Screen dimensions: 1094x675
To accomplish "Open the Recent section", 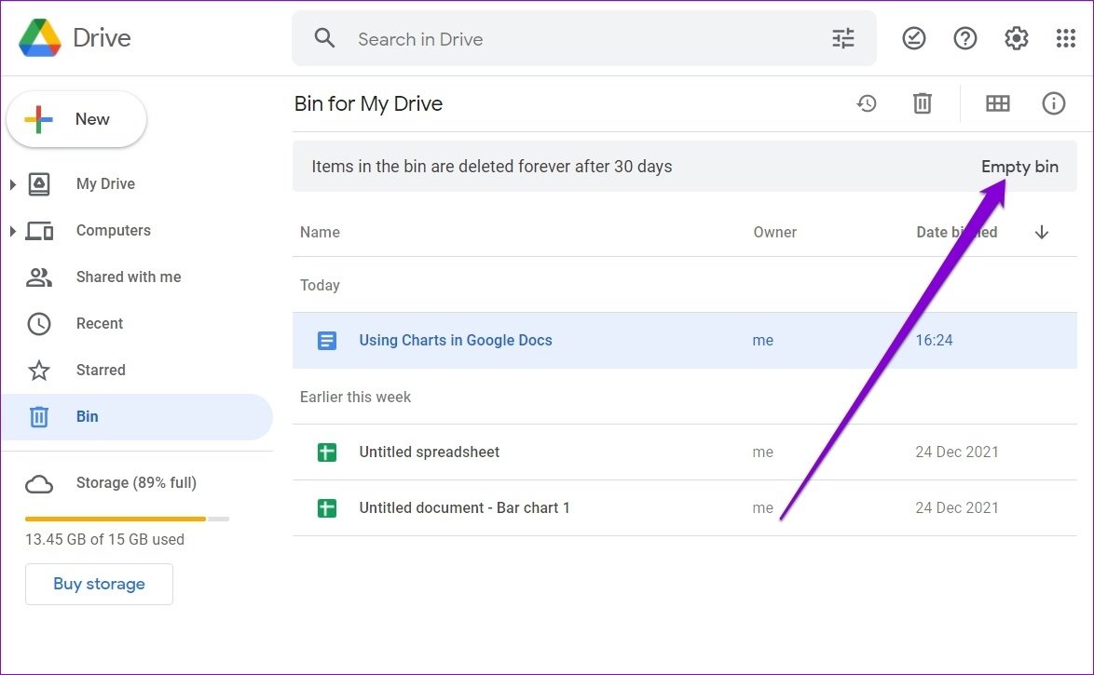I will tap(99, 324).
